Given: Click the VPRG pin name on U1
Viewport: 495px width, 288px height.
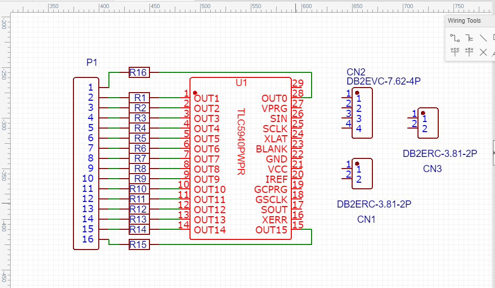Looking at the screenshot, I should (x=274, y=108).
